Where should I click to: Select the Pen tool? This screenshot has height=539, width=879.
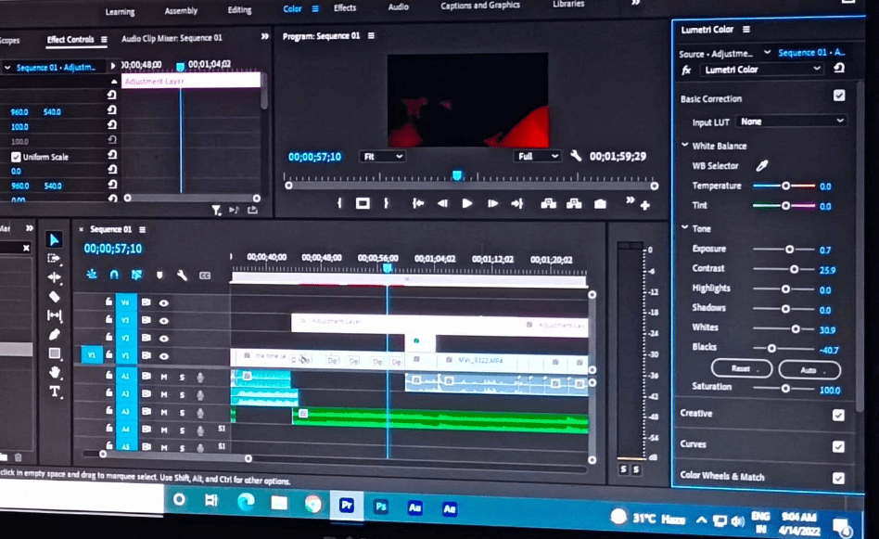coord(55,334)
